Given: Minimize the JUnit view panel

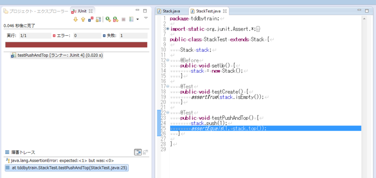Looking at the screenshot, I should [x=137, y=10].
